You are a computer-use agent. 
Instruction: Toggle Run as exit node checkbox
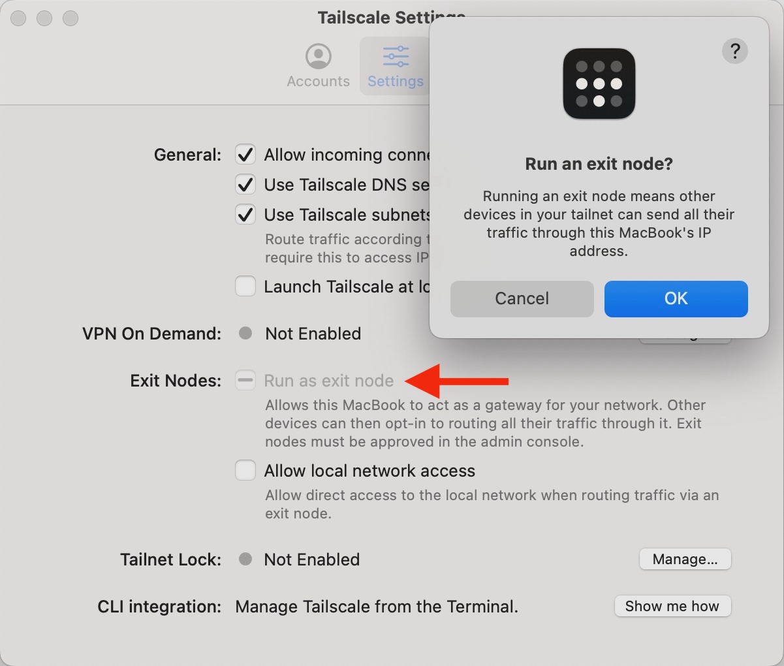(x=245, y=381)
